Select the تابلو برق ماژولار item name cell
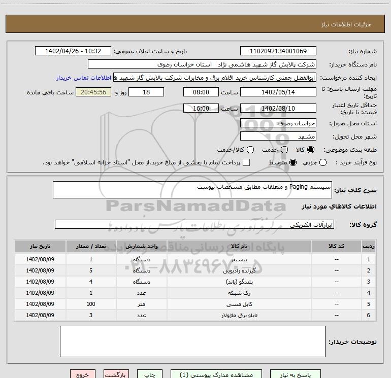The height and width of the screenshot is (378, 391). pyautogui.click(x=239, y=315)
